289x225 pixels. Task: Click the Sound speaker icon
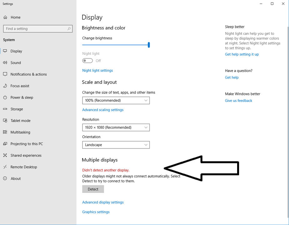tap(5, 63)
